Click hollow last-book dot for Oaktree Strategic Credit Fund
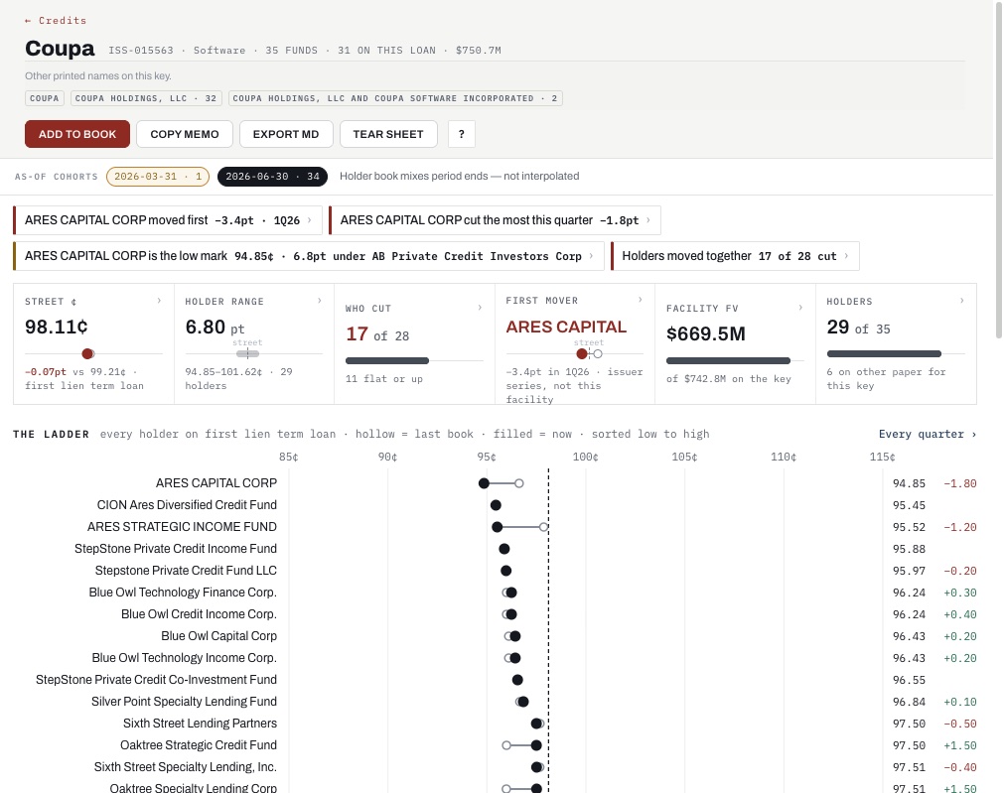The width and height of the screenshot is (1004, 793). pos(506,745)
